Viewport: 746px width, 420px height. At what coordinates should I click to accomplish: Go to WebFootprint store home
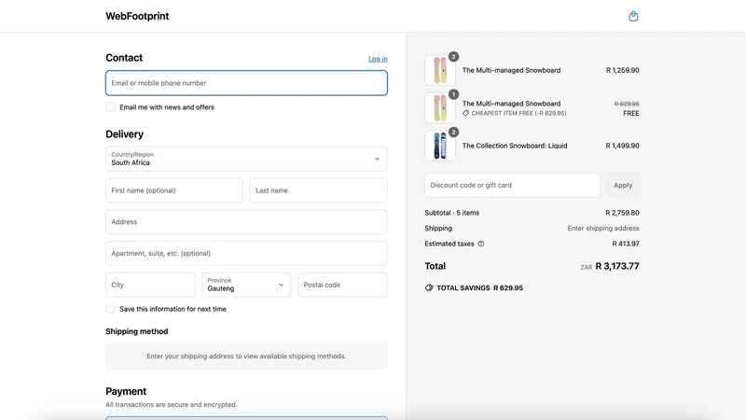pyautogui.click(x=137, y=16)
